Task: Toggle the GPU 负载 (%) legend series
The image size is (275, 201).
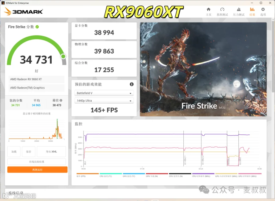Action: pos(157,175)
